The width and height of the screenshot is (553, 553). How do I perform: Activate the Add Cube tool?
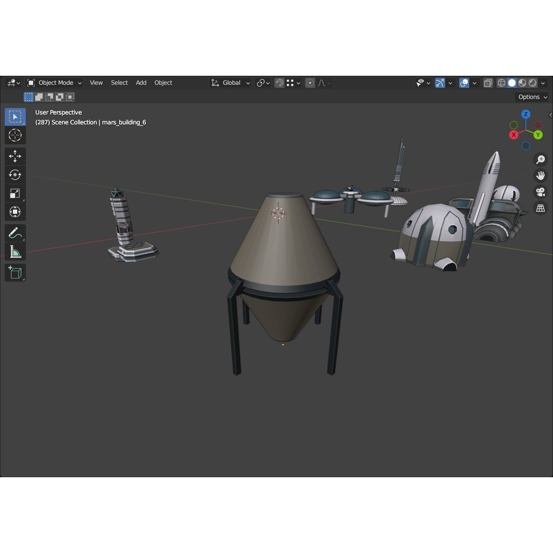coord(15,272)
